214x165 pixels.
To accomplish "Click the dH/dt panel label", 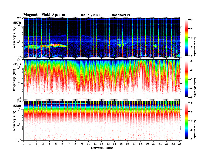I will pyautogui.click(x=17, y=23).
